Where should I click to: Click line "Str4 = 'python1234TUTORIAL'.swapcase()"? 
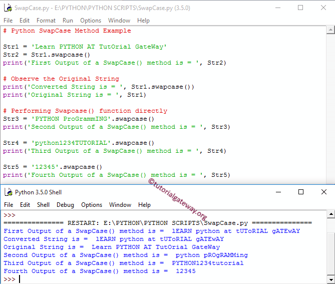click(79, 143)
